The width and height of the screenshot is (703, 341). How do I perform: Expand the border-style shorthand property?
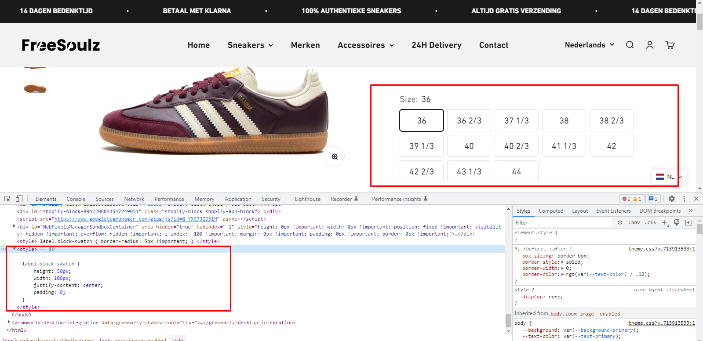(563, 262)
